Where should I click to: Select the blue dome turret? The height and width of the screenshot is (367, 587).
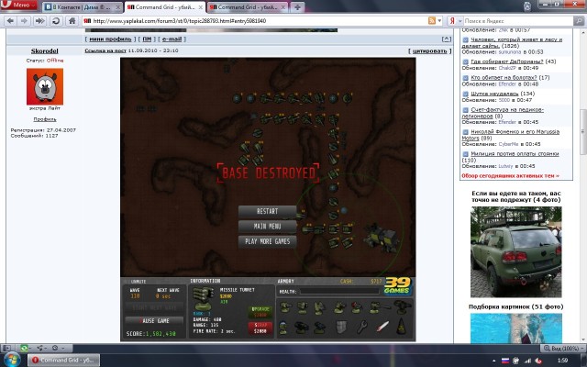(283, 328)
